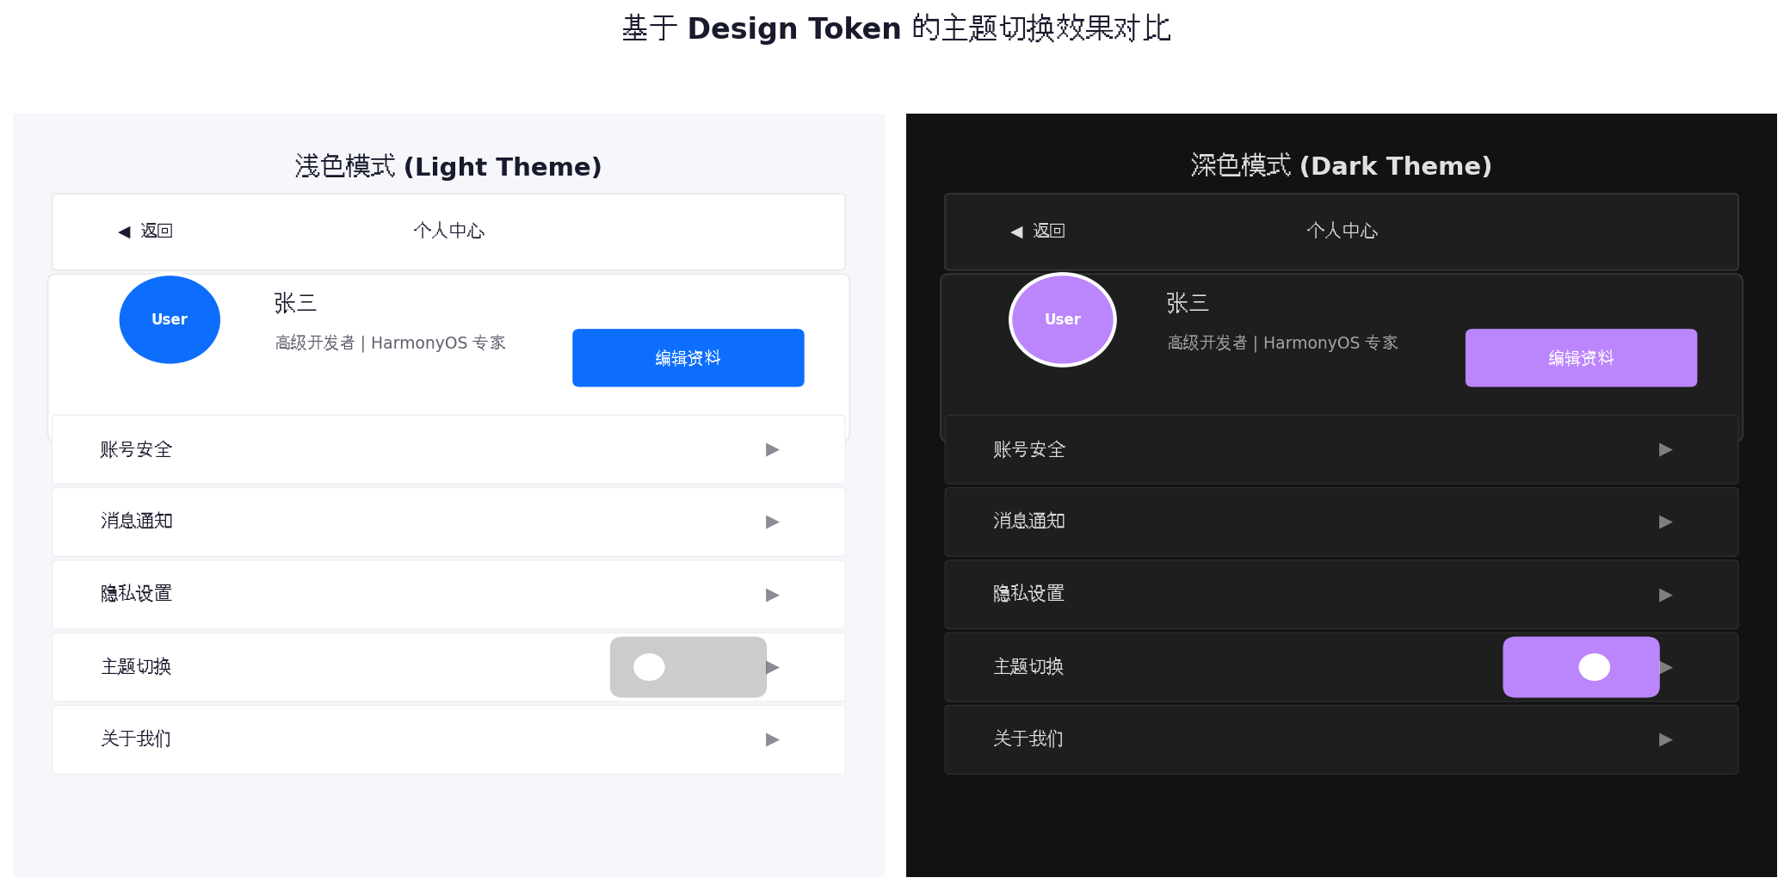Click the back arrow icon in the dark theme
The height and width of the screenshot is (890, 1790).
tap(1016, 232)
